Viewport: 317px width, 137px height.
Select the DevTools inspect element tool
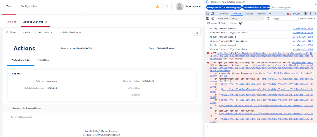click(x=208, y=14)
